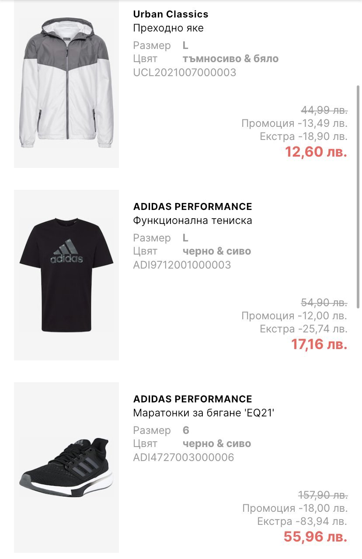Image resolution: width=362 pixels, height=559 pixels.
Task: Click the article code UCL2021007000003
Action: [x=184, y=73]
